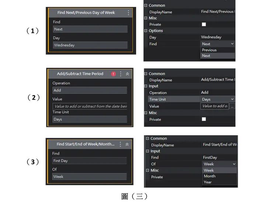Viewport: 273px width, 205px height.
Task: Open the three-dot menu on Find Start/End of Week/Month
Action: (x=120, y=144)
